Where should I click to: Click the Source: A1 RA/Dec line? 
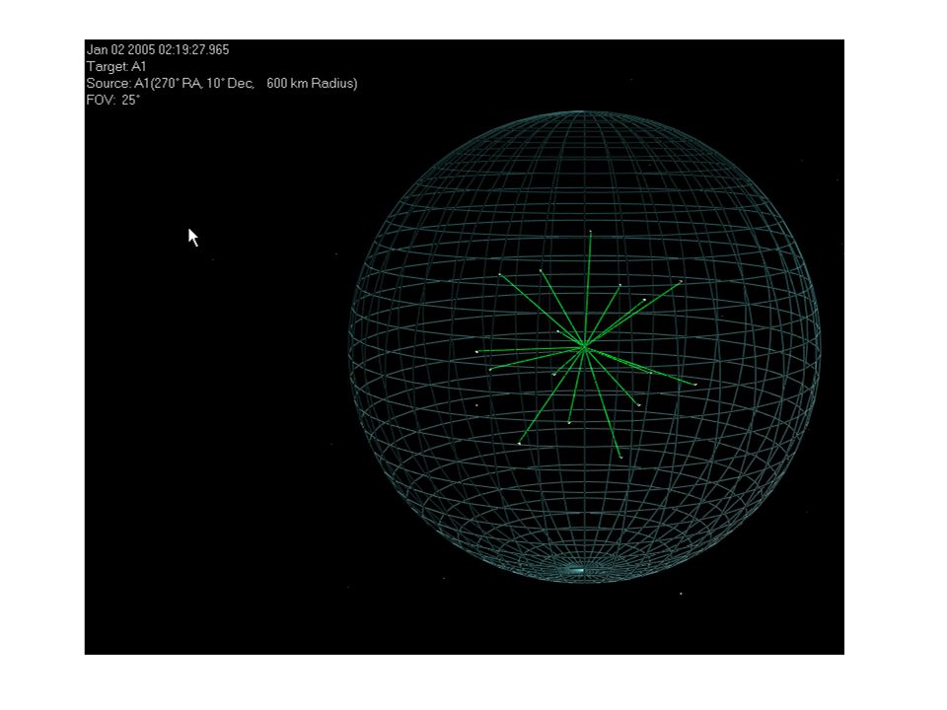point(222,83)
